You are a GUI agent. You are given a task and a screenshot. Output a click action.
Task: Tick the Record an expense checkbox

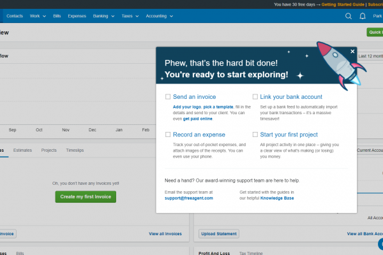[168, 135]
